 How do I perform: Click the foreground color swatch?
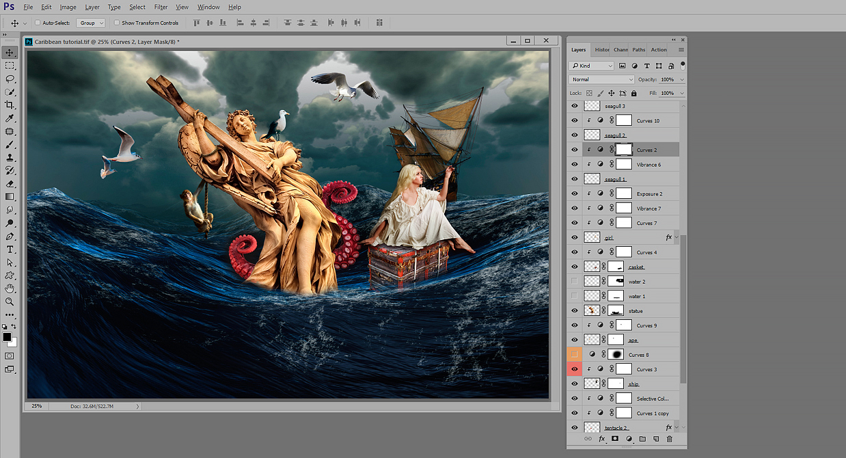click(7, 338)
